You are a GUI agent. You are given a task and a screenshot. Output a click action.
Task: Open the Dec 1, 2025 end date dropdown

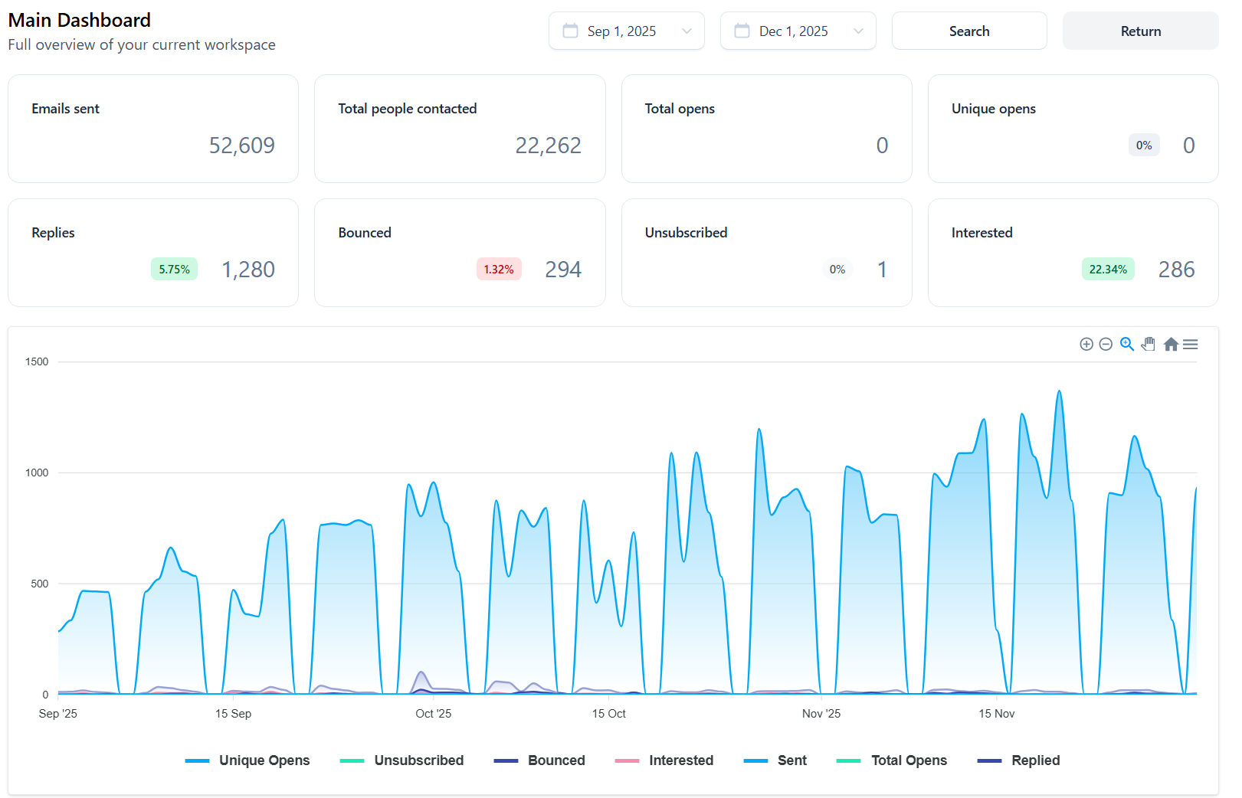(798, 31)
